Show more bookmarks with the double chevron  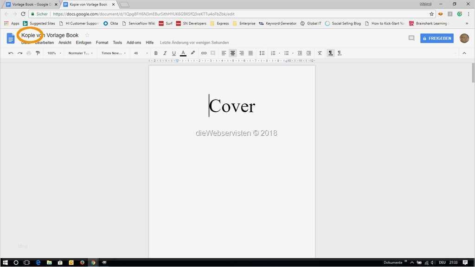click(467, 23)
